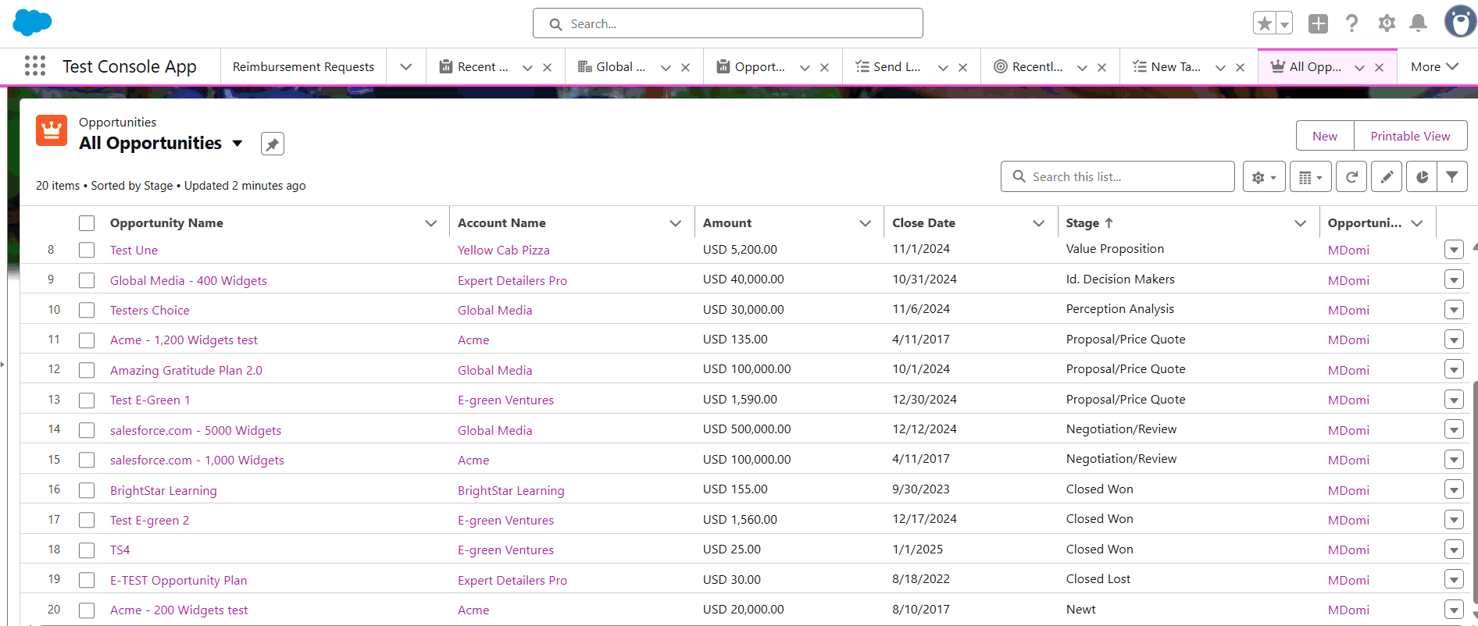
Task: Expand the All Opportunities list view dropdown
Action: tap(237, 144)
